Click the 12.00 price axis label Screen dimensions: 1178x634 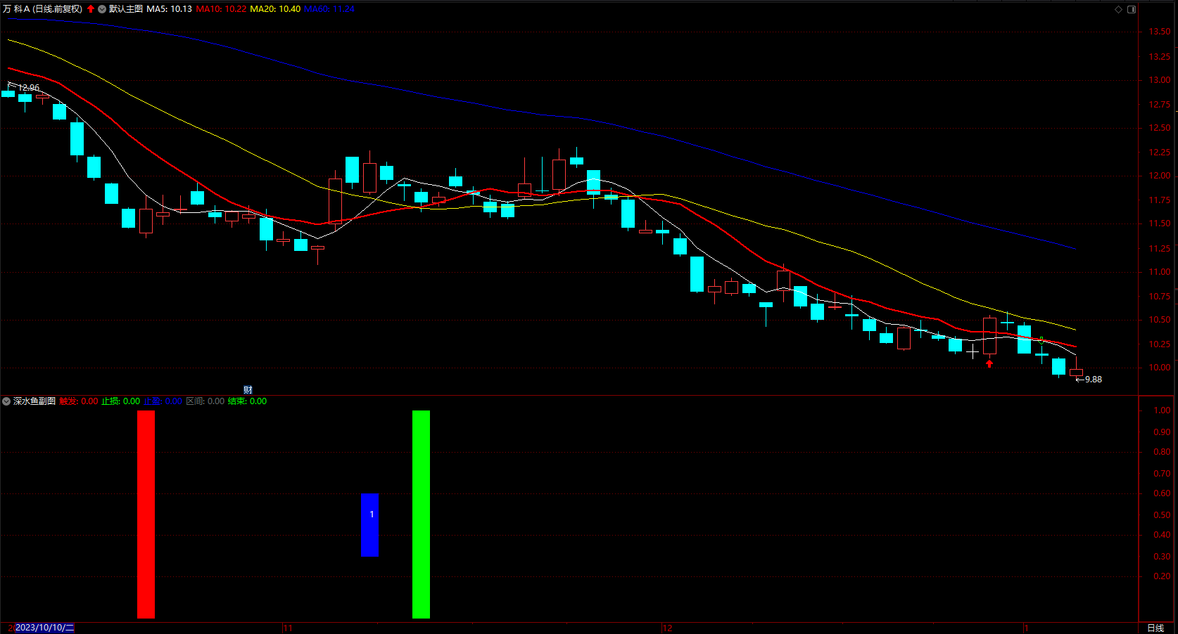1160,176
